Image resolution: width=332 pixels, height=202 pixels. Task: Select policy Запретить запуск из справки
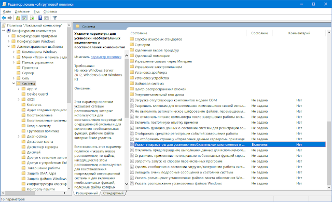pyautogui.click(x=178, y=161)
